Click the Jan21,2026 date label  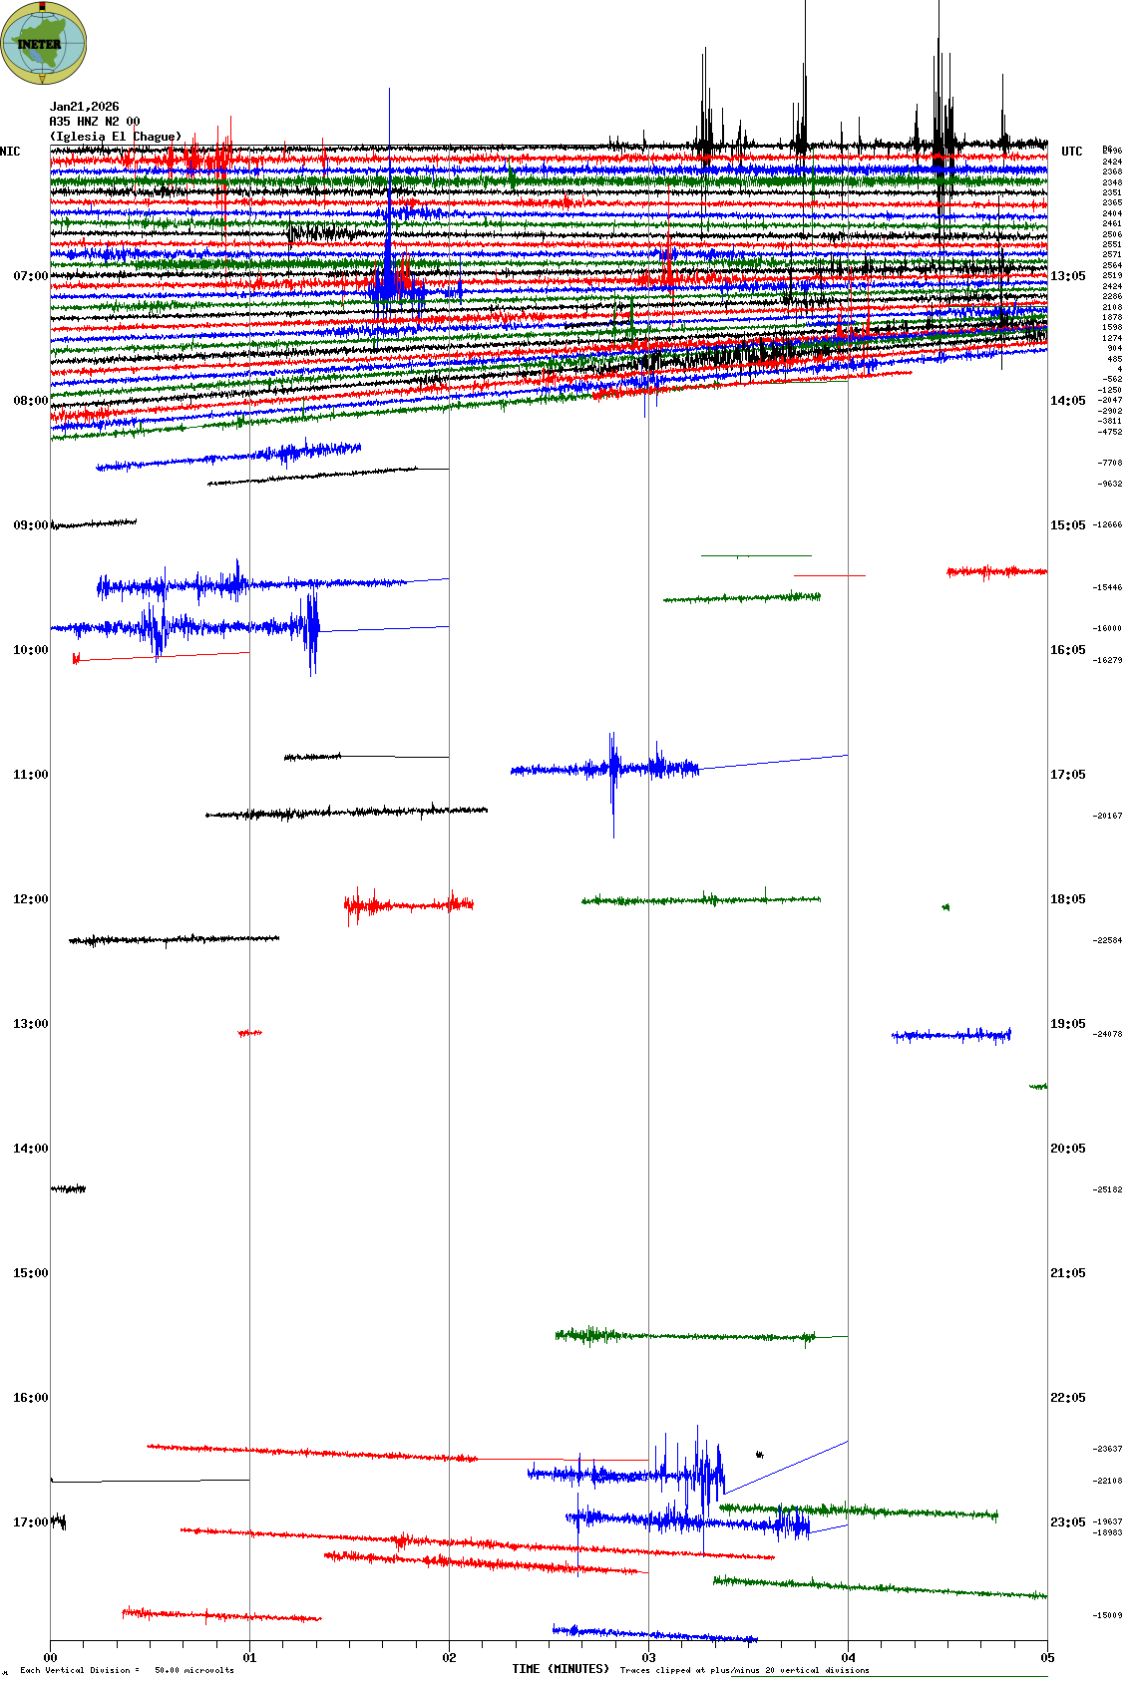pyautogui.click(x=85, y=107)
